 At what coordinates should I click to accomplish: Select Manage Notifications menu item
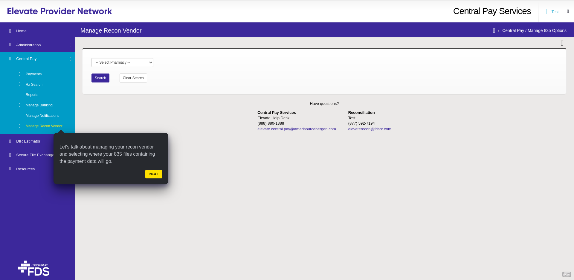42,116
